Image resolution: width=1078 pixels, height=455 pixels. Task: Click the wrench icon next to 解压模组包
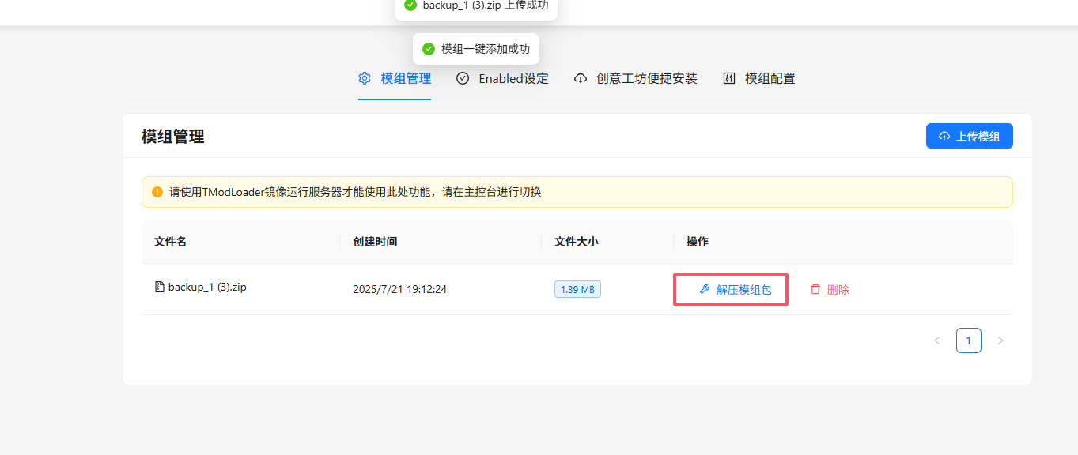click(x=705, y=290)
